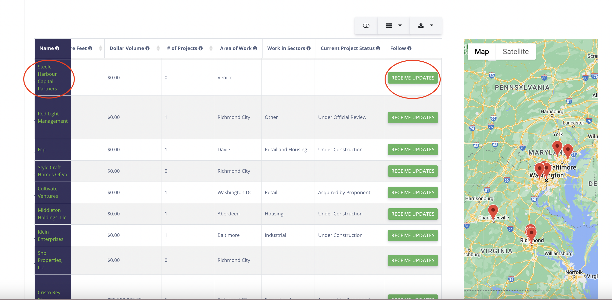Click the leftmost pin near Washington
The width and height of the screenshot is (612, 300).
pos(539,170)
